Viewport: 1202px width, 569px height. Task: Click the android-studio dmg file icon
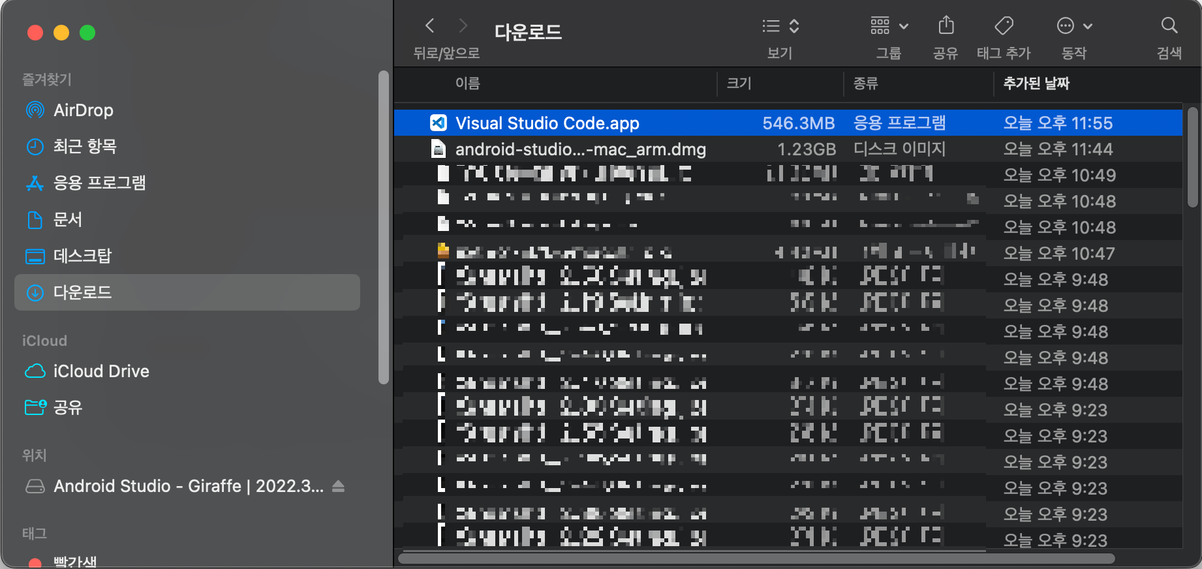point(439,149)
